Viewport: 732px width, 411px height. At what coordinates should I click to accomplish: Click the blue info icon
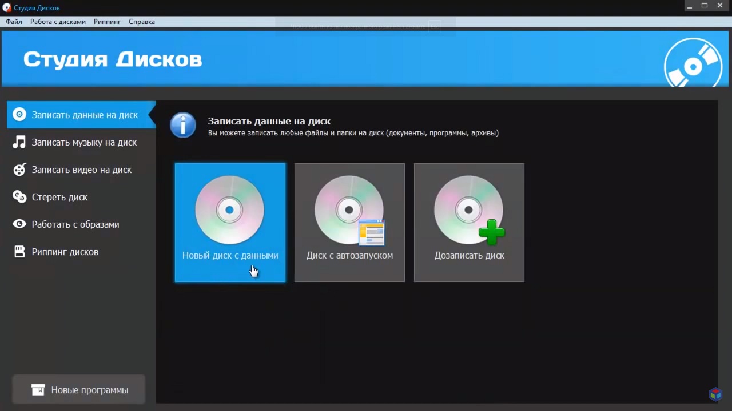[183, 126]
